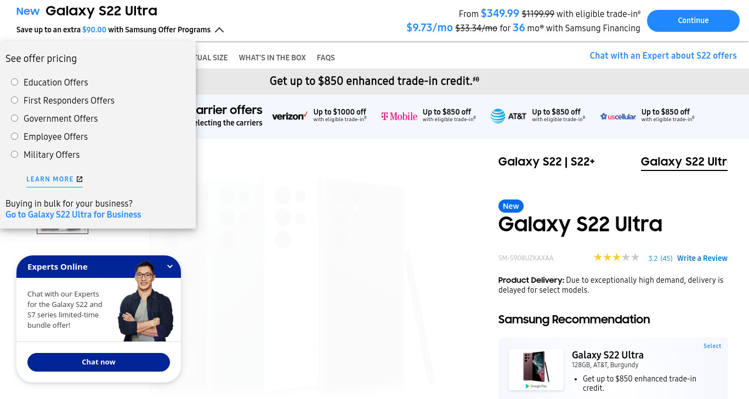Minimize the Experts Online chat widget
The height and width of the screenshot is (399, 749).
(170, 267)
